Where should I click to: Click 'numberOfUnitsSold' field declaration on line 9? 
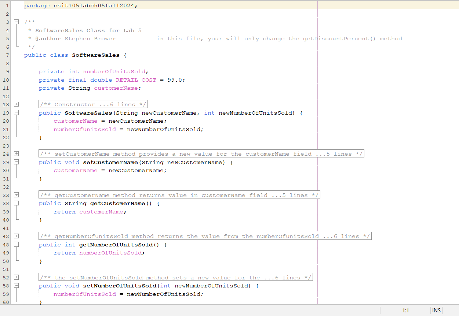tap(114, 71)
